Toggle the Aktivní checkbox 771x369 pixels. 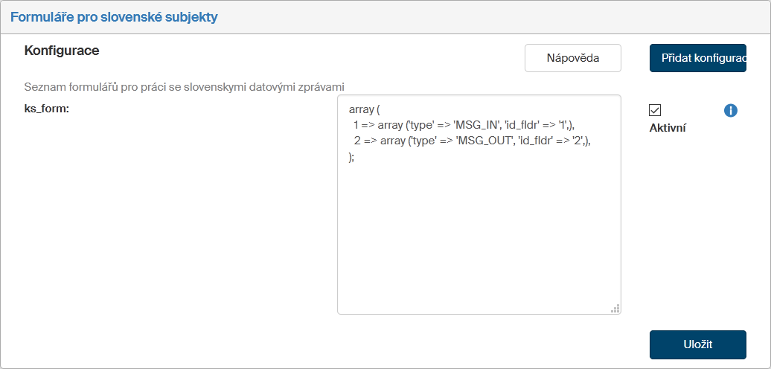[x=655, y=110]
